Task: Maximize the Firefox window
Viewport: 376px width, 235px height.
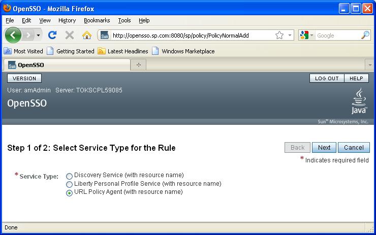Action: click(x=356, y=9)
